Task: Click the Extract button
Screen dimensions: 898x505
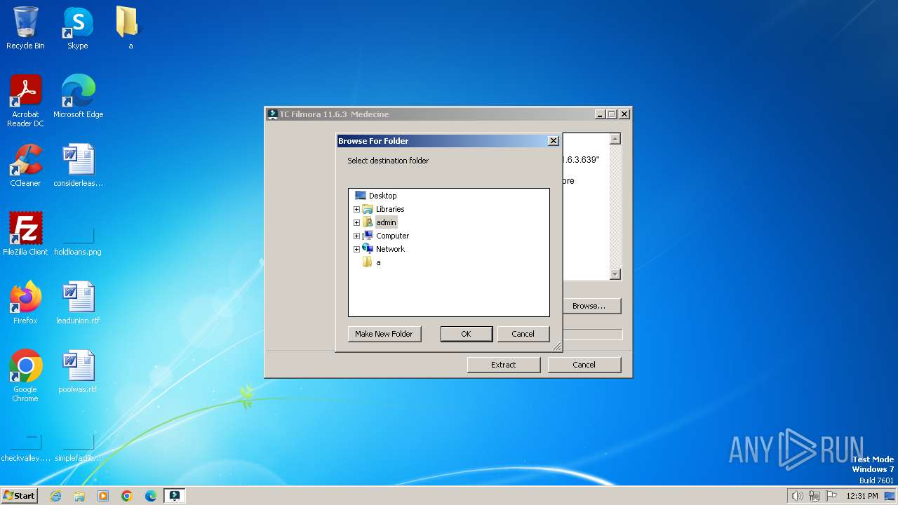Action: coord(503,365)
